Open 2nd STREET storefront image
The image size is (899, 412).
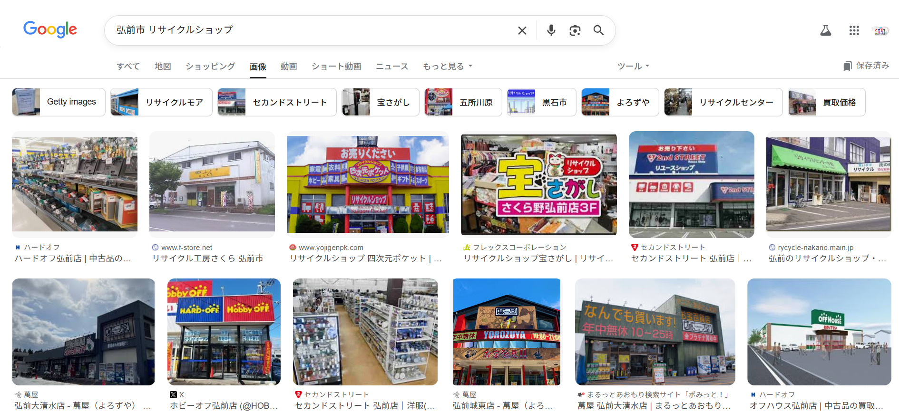(x=692, y=184)
